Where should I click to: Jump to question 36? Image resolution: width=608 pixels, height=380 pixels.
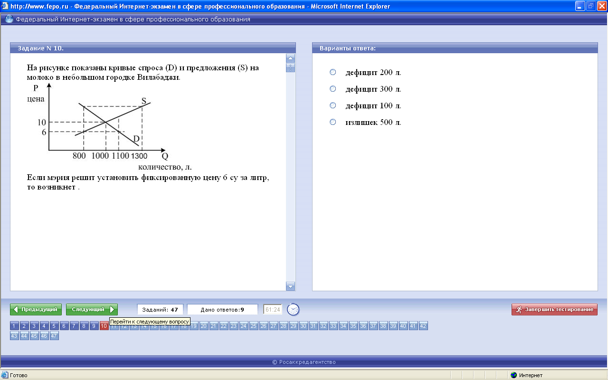point(363,326)
